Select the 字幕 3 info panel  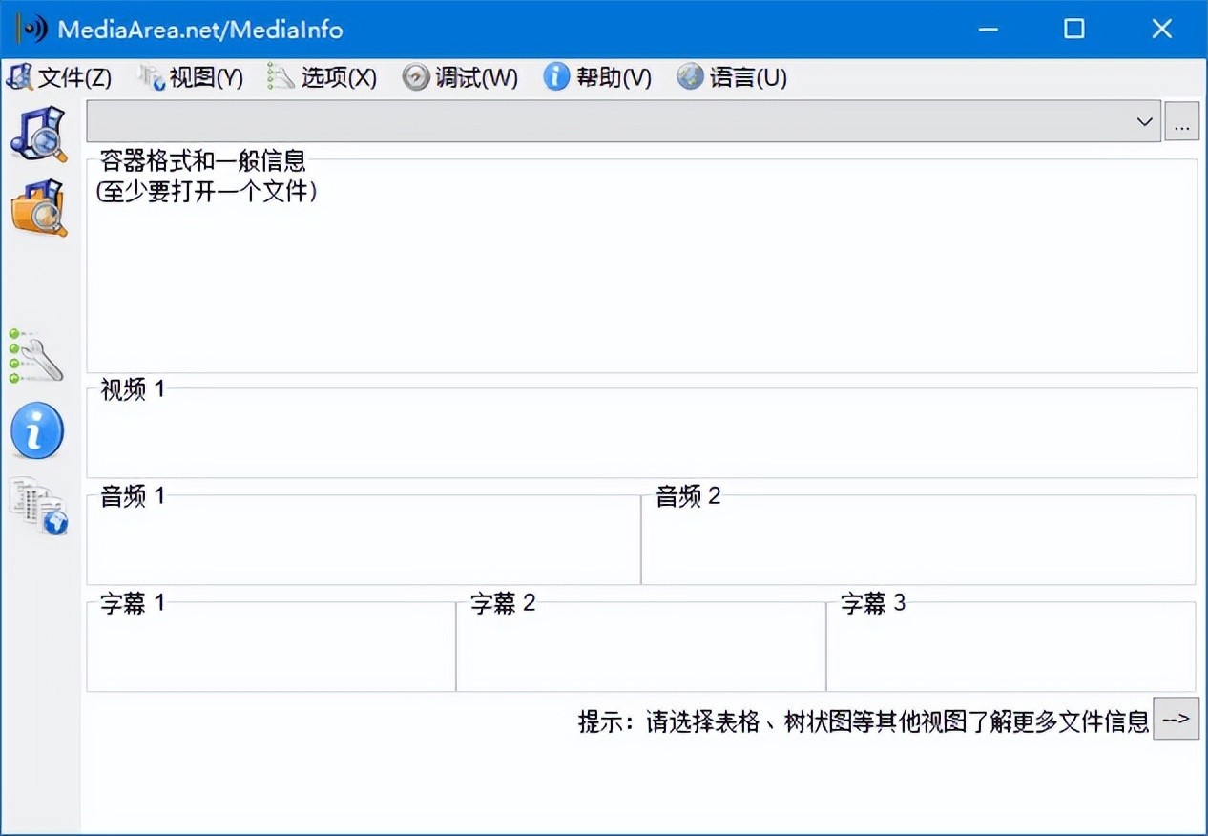1010,651
